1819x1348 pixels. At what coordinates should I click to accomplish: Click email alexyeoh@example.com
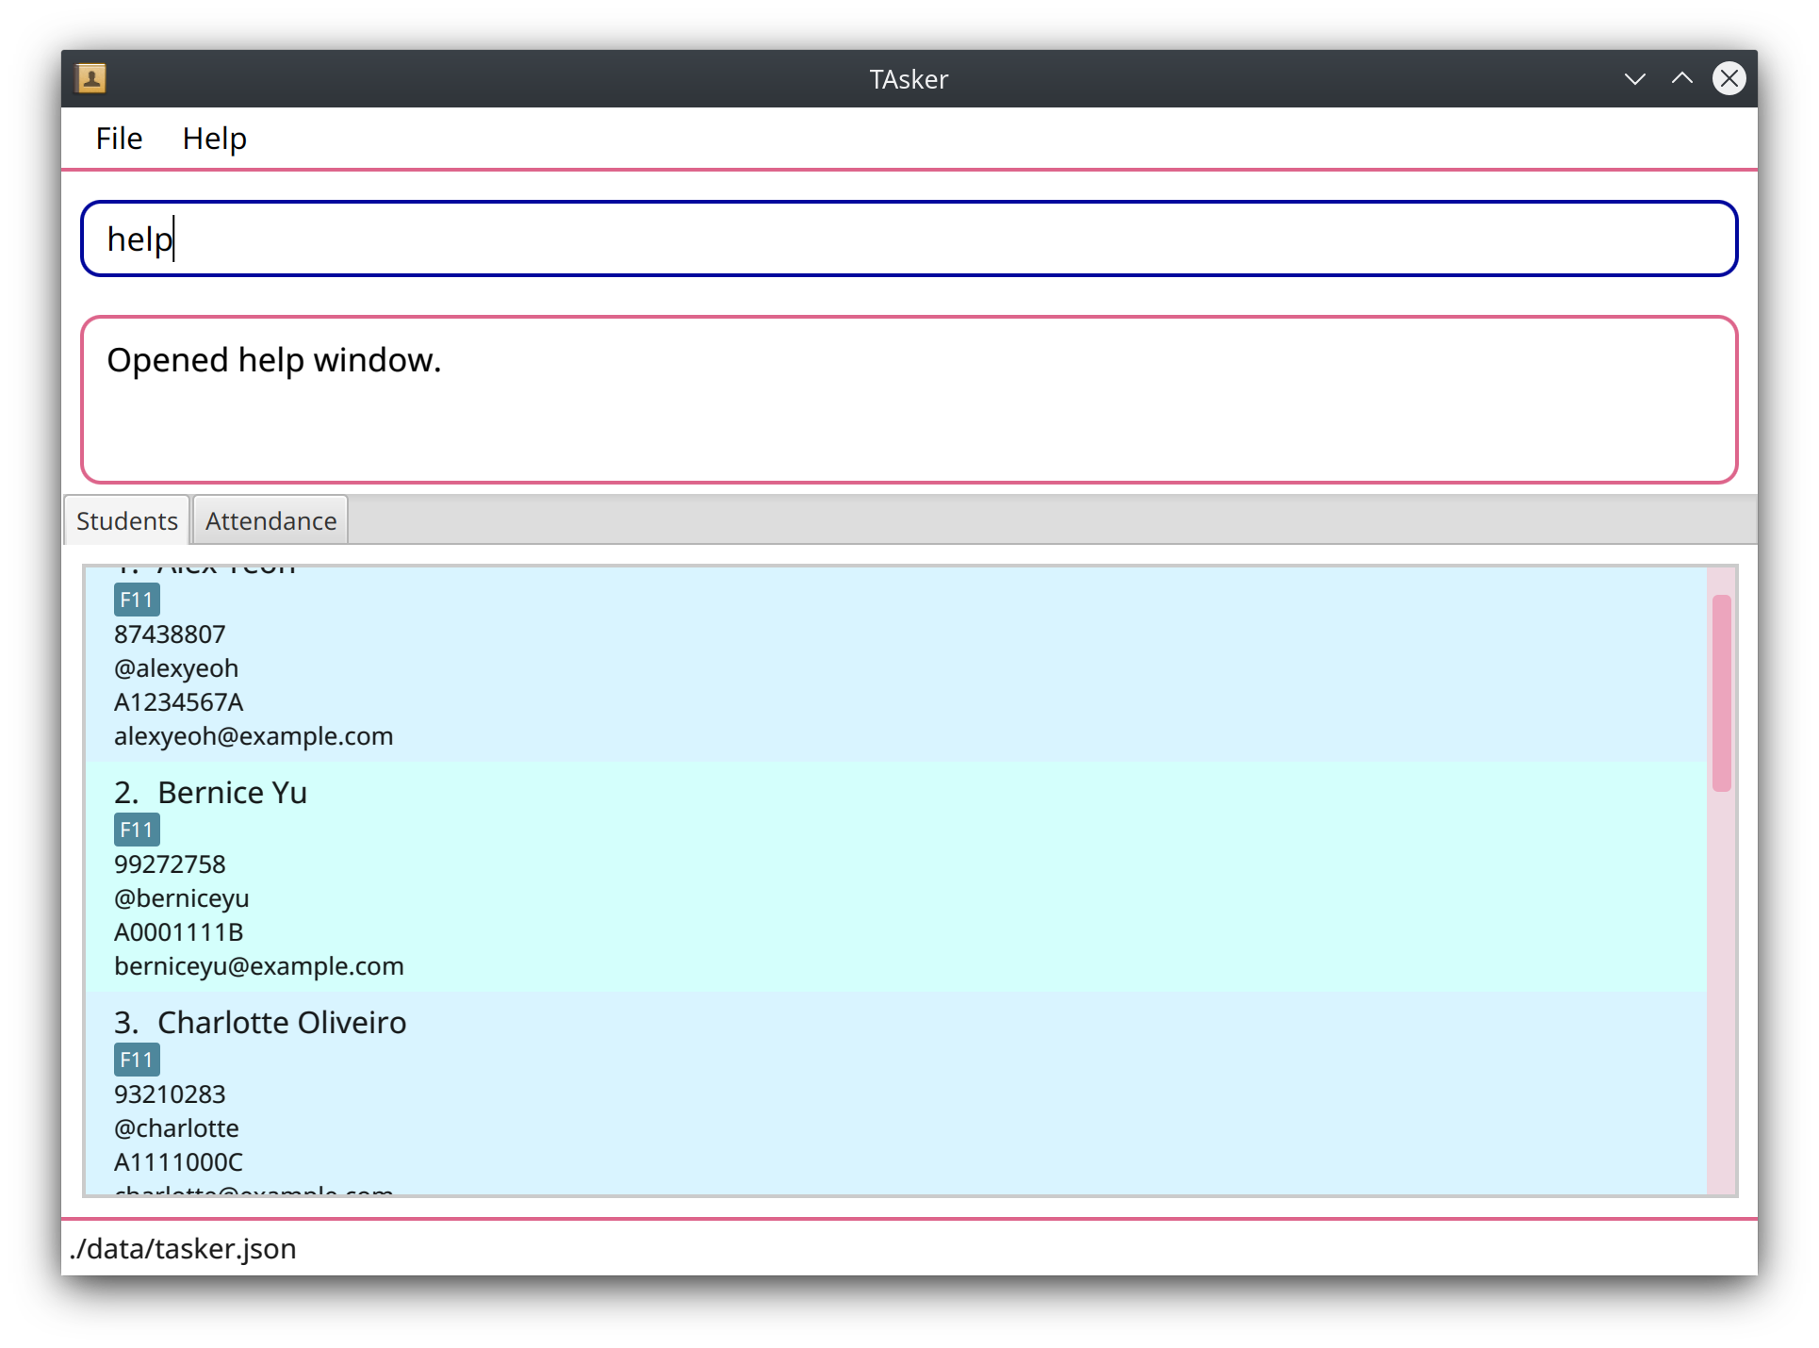coord(254,736)
